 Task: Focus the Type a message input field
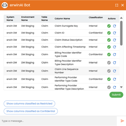coord(58,121)
